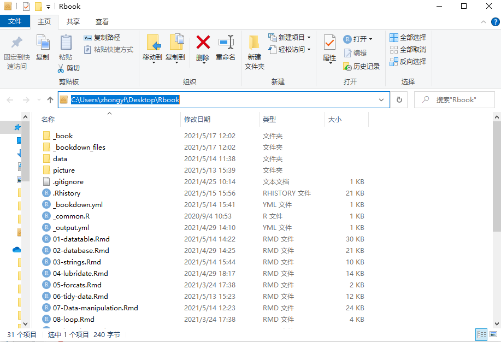Click the Rename (重命名) icon

[x=226, y=43]
